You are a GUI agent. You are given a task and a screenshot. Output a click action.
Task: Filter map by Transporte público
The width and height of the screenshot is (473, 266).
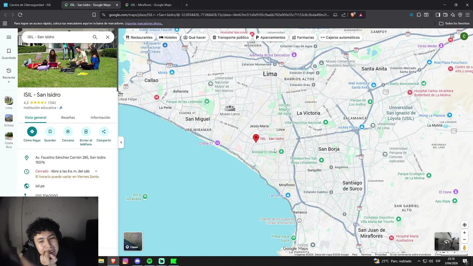pos(231,37)
